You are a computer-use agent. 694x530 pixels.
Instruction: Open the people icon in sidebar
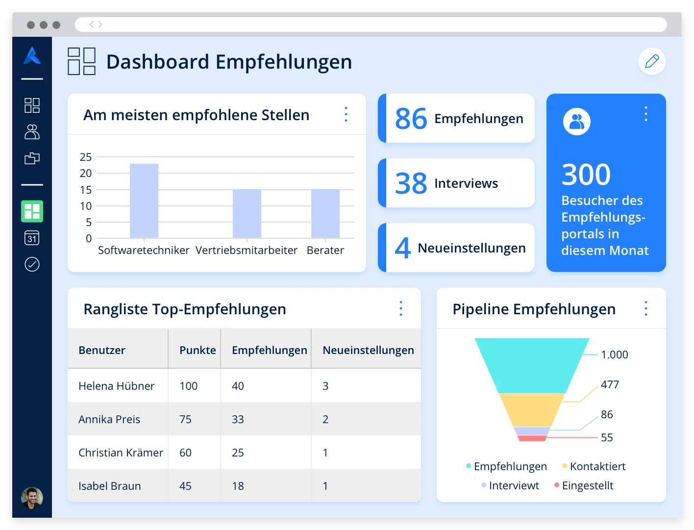pos(32,132)
